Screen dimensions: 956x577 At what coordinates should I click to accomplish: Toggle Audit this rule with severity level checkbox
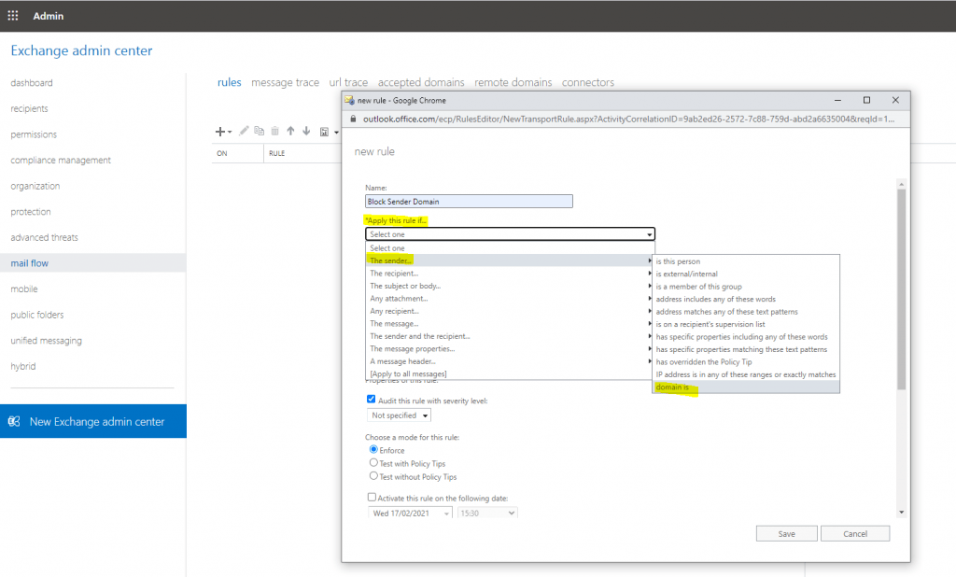click(x=371, y=399)
